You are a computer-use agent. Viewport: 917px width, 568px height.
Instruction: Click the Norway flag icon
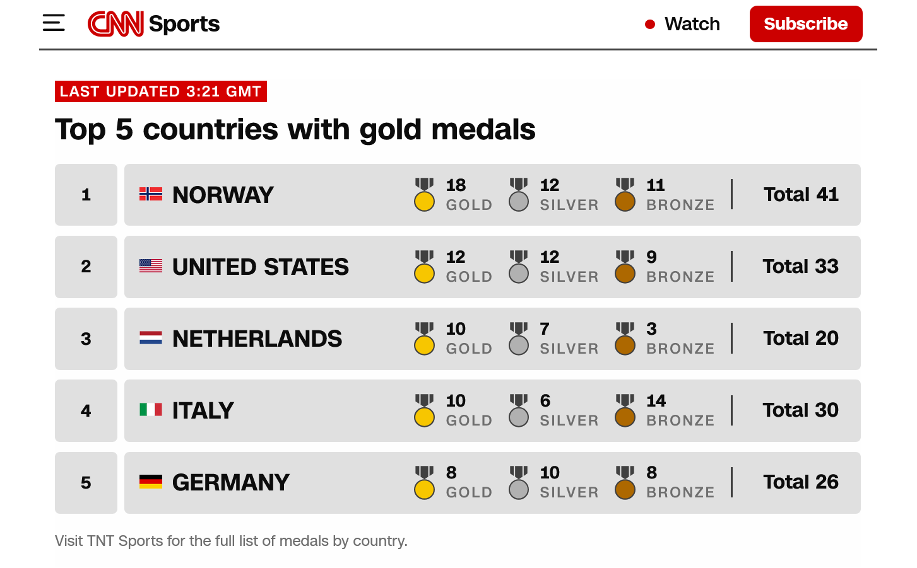[151, 194]
